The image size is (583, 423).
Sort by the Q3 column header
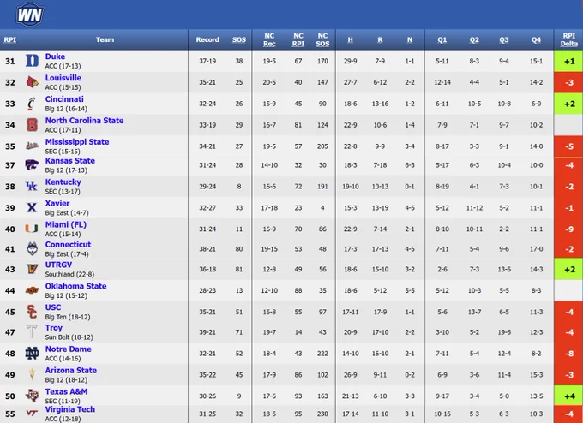504,39
